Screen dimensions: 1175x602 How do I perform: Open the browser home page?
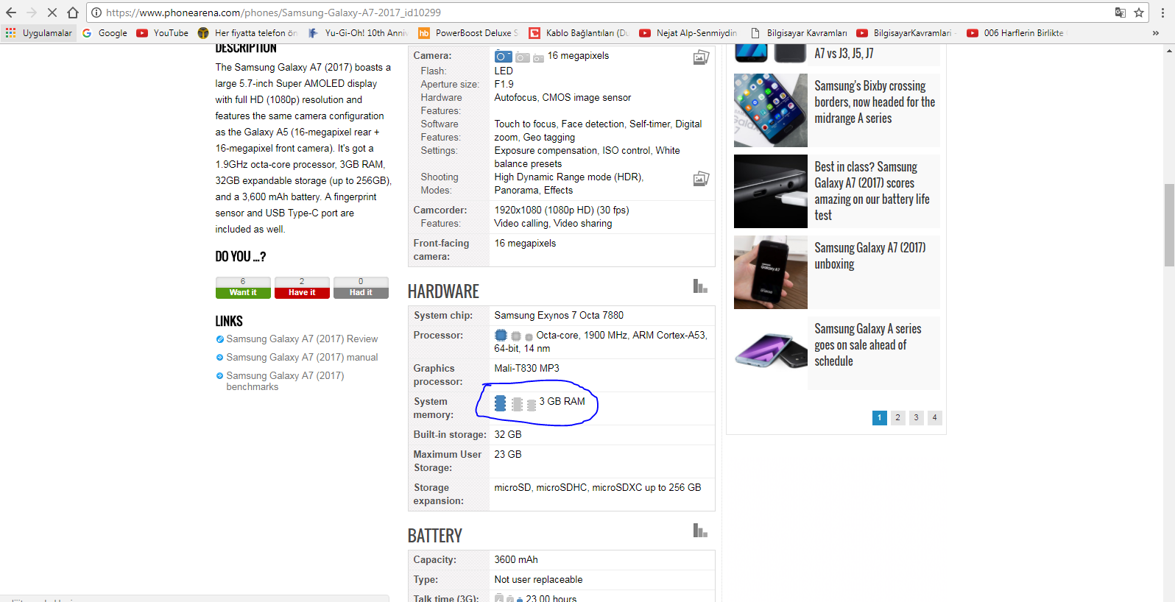pyautogui.click(x=73, y=13)
